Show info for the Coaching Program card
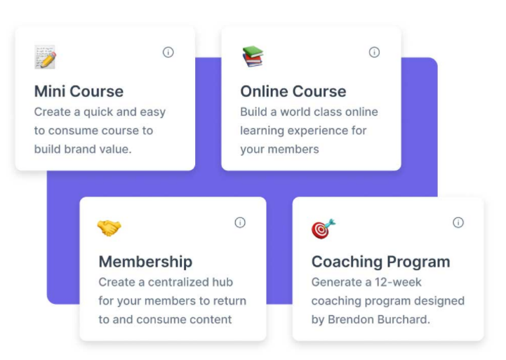This screenshot has width=506, height=360. (458, 222)
